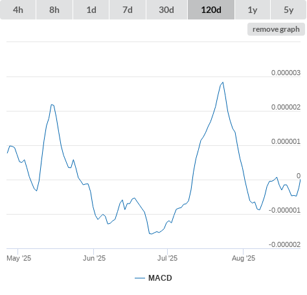Viewport: 307px width, 295px height.
Task: Toggle the MACD legend entry
Action: click(153, 278)
